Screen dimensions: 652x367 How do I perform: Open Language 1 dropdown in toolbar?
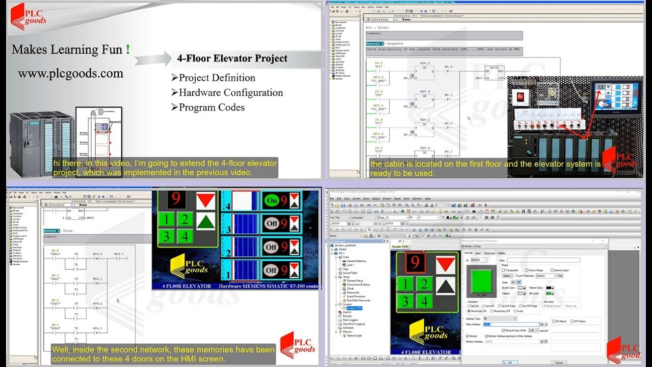click(x=364, y=218)
